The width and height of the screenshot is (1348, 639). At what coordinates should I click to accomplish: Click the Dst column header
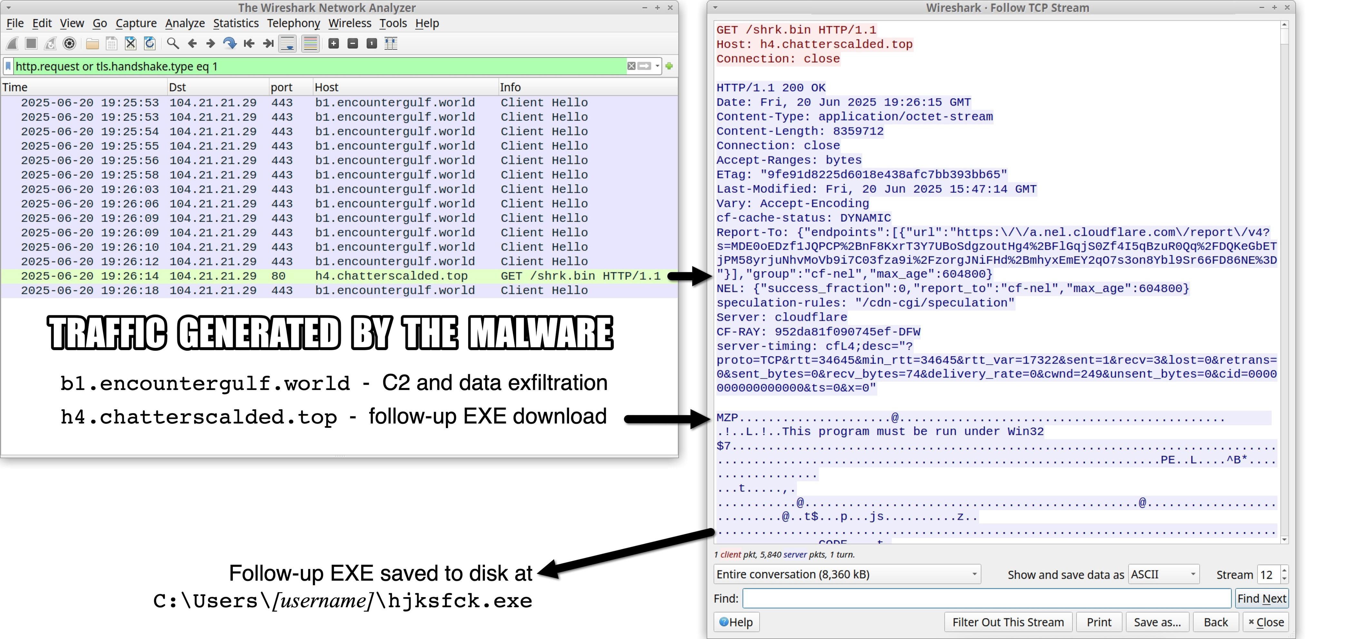pos(218,87)
